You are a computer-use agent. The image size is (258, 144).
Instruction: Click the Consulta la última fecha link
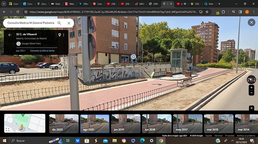point(42,51)
